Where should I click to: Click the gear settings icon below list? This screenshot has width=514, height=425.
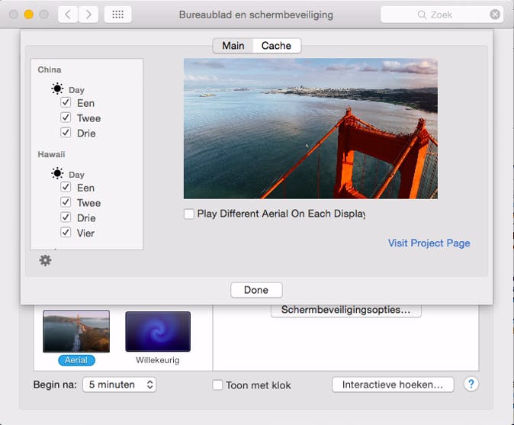(x=45, y=261)
